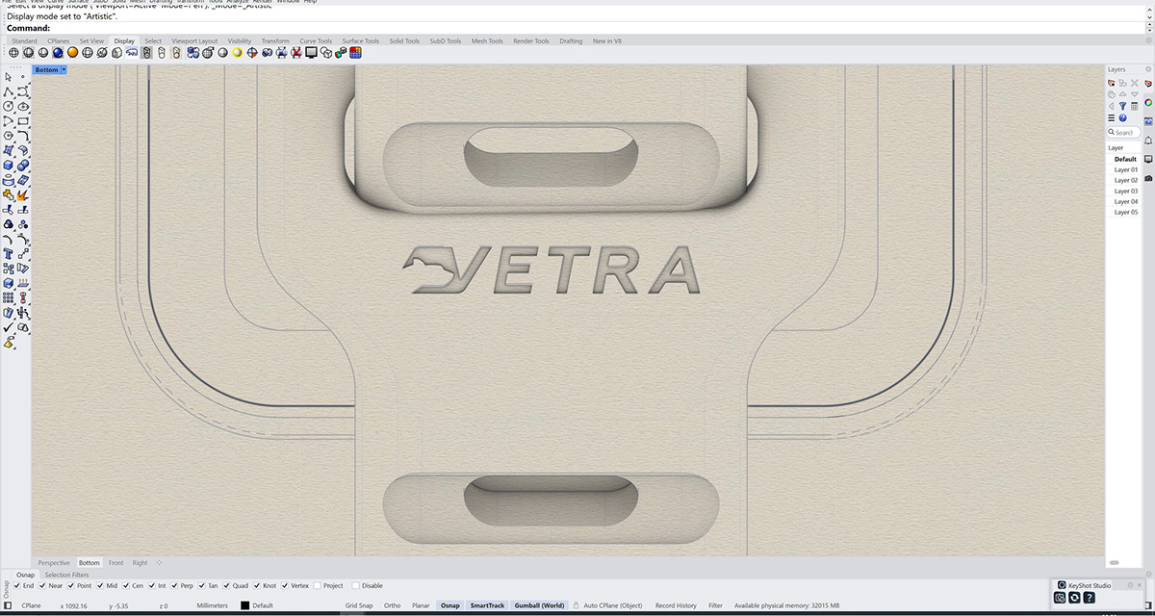Uncheck the Quad osnap option
1155x616 pixels.
pos(227,585)
